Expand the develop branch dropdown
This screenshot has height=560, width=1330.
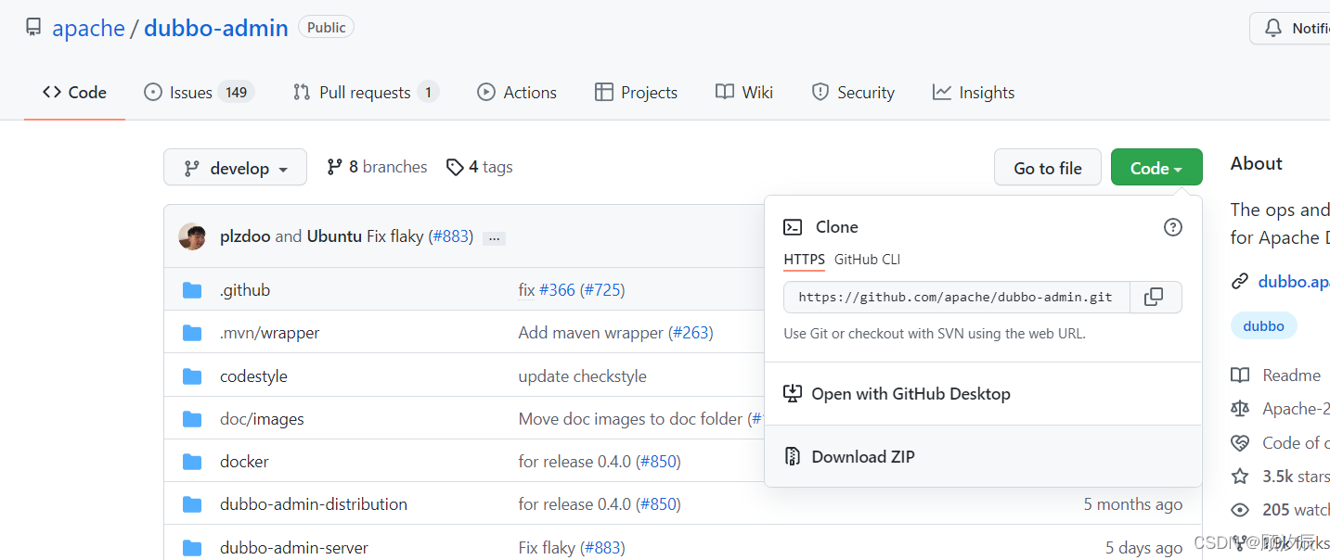coord(235,168)
